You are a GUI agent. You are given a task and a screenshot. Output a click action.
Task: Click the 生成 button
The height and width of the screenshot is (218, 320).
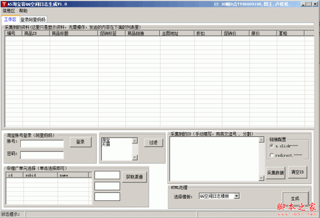coord(295,198)
